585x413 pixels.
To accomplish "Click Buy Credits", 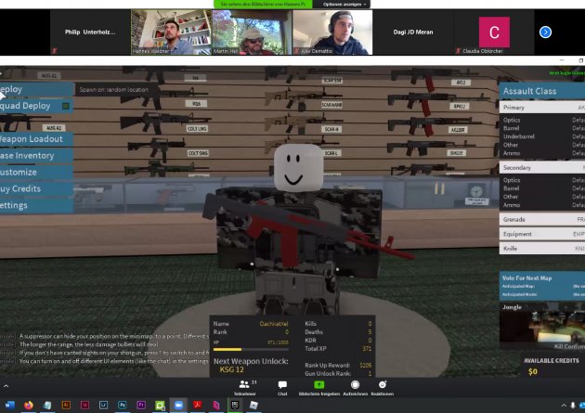I will click(36, 188).
